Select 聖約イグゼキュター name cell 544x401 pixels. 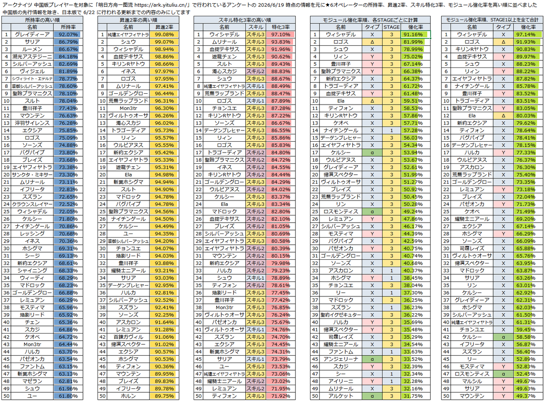click(x=341, y=315)
